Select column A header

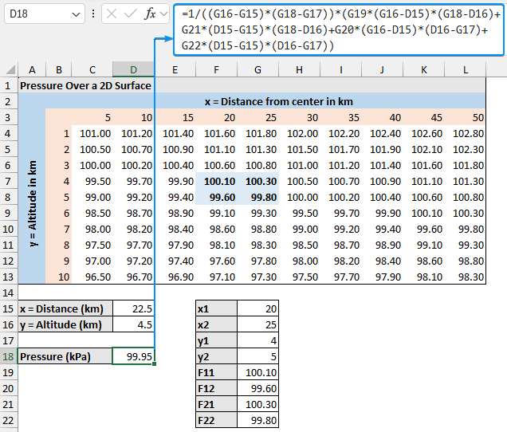(32, 69)
